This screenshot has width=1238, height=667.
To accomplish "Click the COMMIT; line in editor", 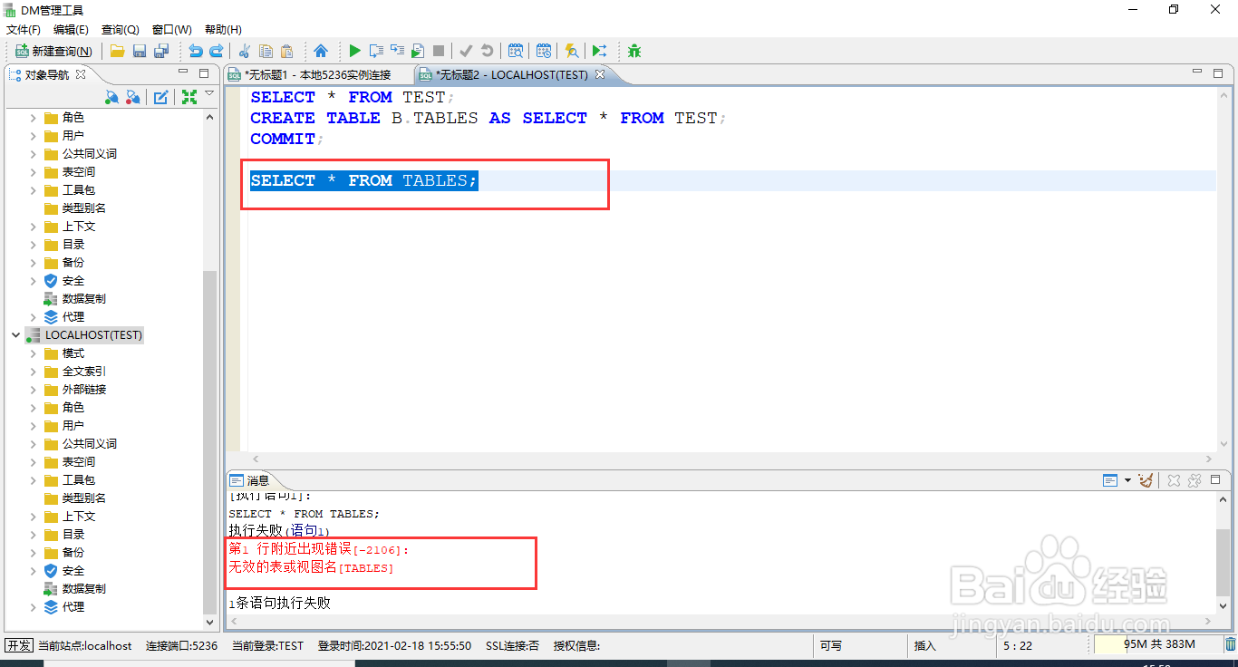I will 286,139.
